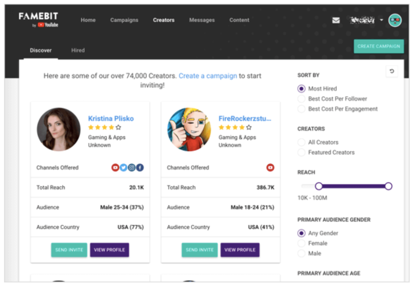The width and height of the screenshot is (414, 286).
Task: Open the Campaigns menu item
Action: tap(124, 20)
